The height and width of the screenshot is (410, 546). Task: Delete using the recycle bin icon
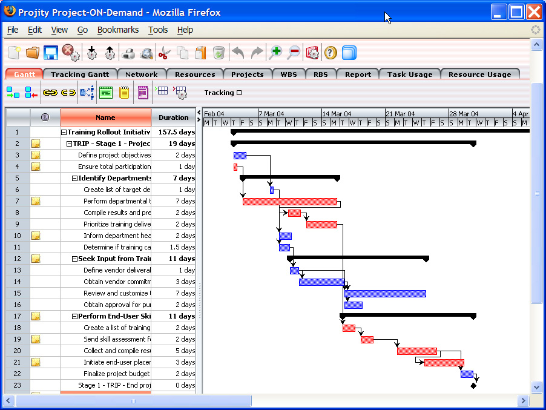(219, 53)
